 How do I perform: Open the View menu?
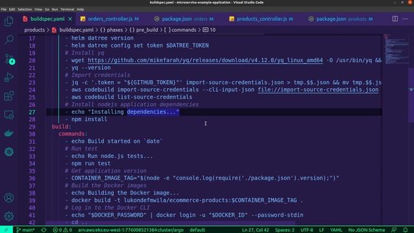coord(38,9)
